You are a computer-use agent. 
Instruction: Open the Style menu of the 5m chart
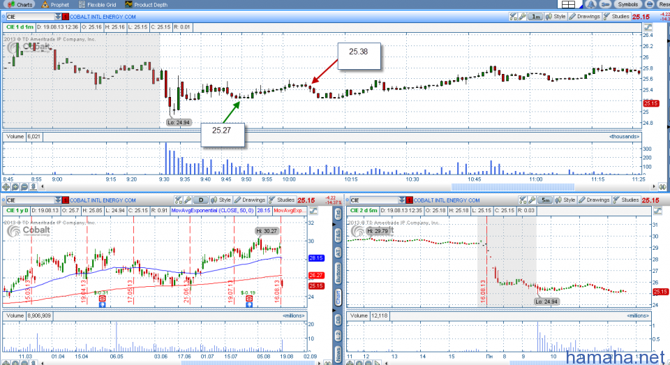(565, 200)
